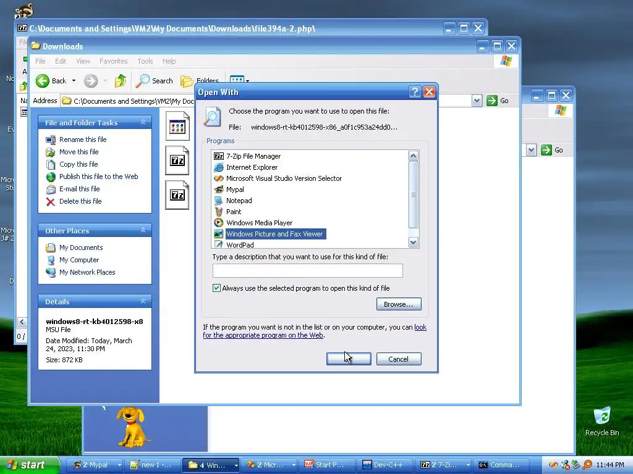Click E-mail this file task
This screenshot has height=474, width=633.
(79, 189)
